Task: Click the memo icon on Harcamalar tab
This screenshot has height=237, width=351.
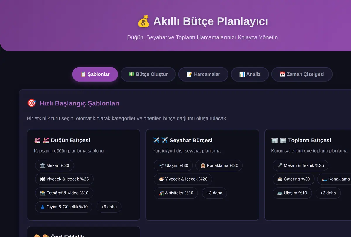Action: click(190, 74)
